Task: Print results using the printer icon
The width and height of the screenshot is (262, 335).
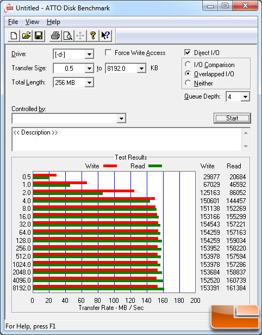Action: 55,35
